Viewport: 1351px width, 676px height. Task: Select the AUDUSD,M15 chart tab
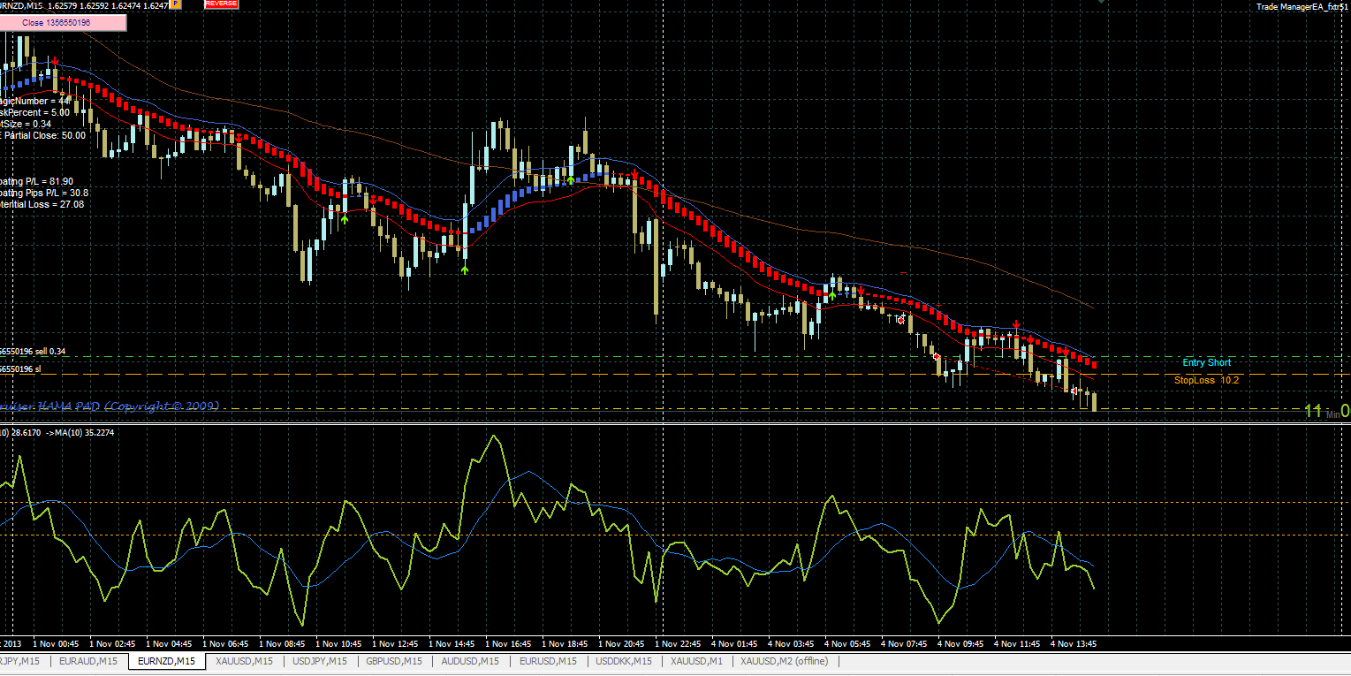(x=470, y=661)
